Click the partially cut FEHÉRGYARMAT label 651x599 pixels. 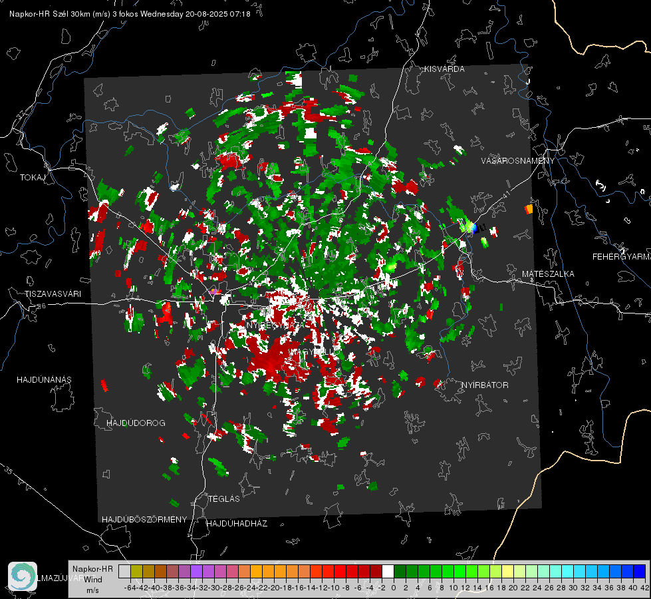point(622,257)
